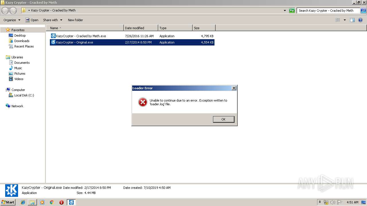This screenshot has width=367, height=206.
Task: Select Favorites in the navigation pane
Action: tap(18, 30)
